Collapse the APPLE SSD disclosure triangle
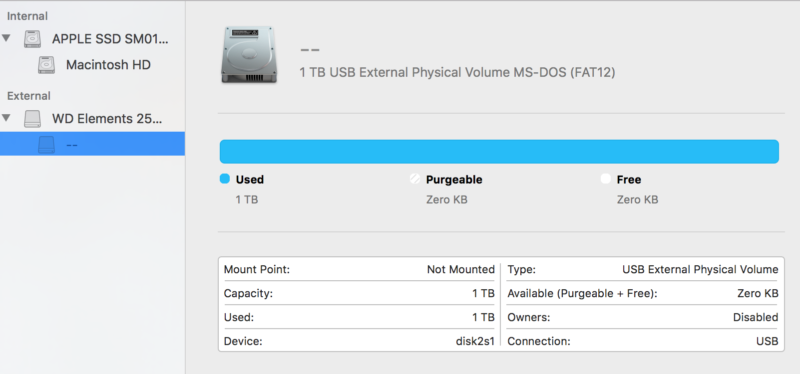This screenshot has width=800, height=374. pyautogui.click(x=6, y=38)
